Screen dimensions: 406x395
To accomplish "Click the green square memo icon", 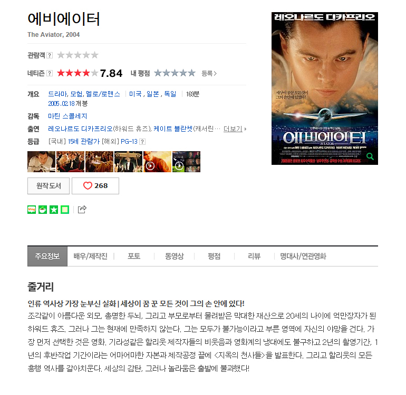I will pyautogui.click(x=65, y=210).
